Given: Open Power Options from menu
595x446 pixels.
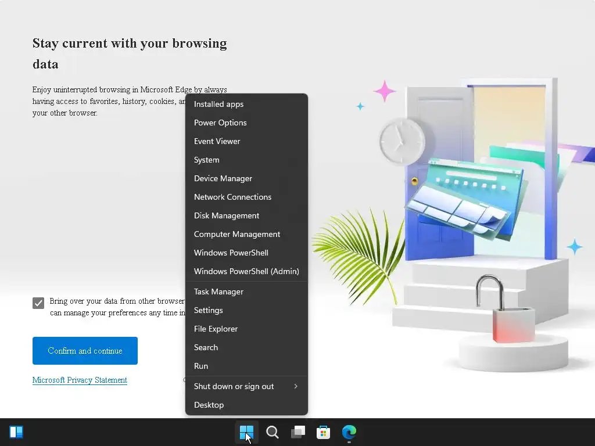Looking at the screenshot, I should 246,123.
